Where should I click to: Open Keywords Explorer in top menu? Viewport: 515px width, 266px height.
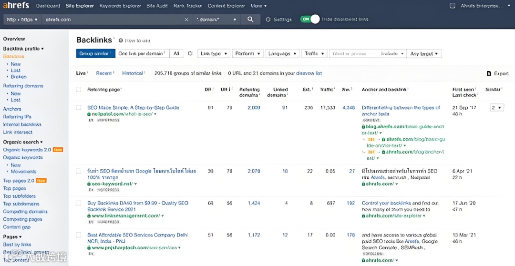click(120, 6)
